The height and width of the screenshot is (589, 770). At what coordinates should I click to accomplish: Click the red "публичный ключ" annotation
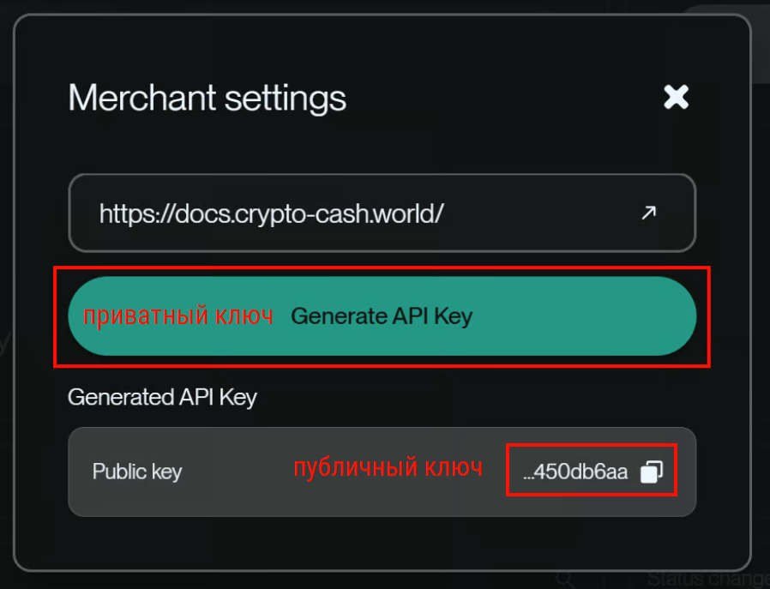click(x=388, y=468)
